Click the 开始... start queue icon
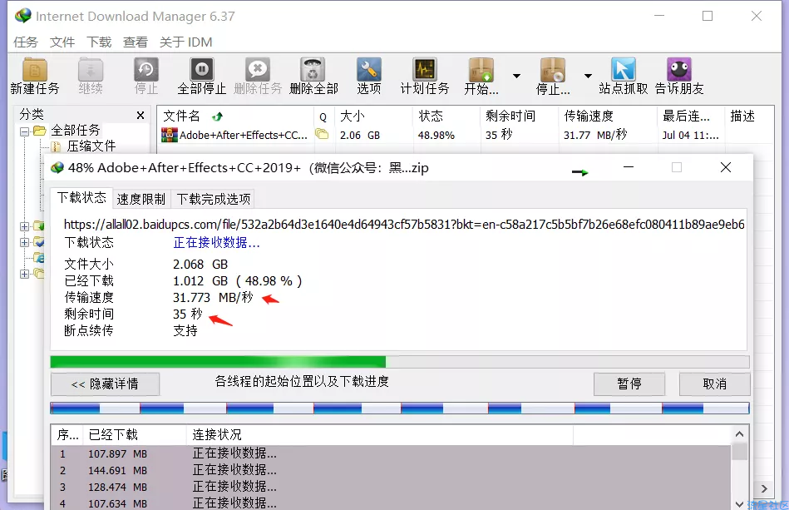This screenshot has height=510, width=789. (481, 70)
